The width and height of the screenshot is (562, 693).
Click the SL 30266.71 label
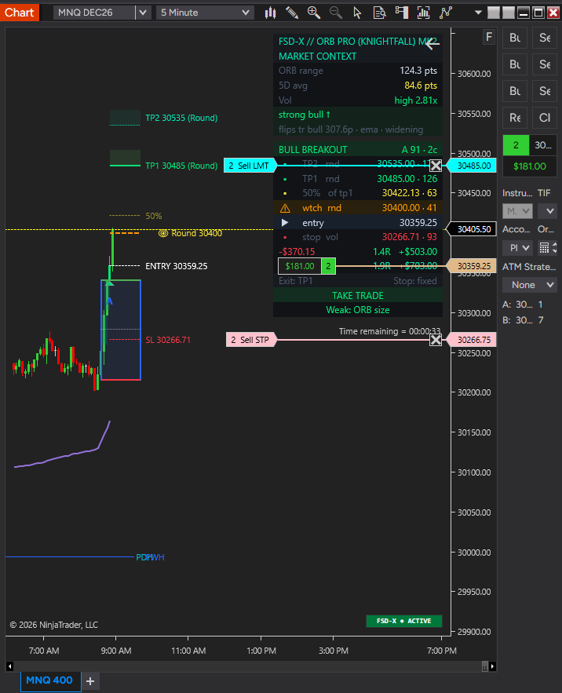coord(168,340)
